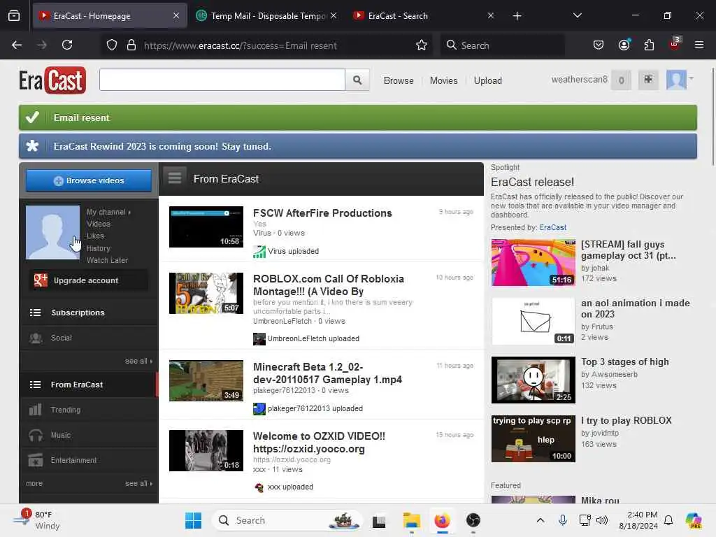Viewport: 716px width, 537px height.
Task: Bookmark this page with star icon
Action: 421,45
